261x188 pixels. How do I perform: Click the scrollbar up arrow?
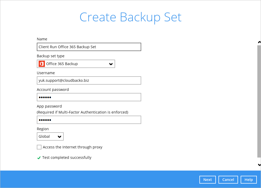(x=259, y=42)
